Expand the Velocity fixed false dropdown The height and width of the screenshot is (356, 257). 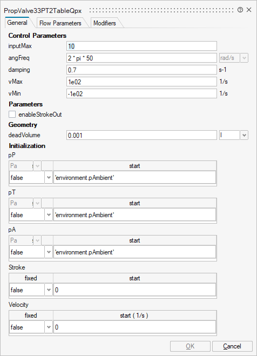49,327
